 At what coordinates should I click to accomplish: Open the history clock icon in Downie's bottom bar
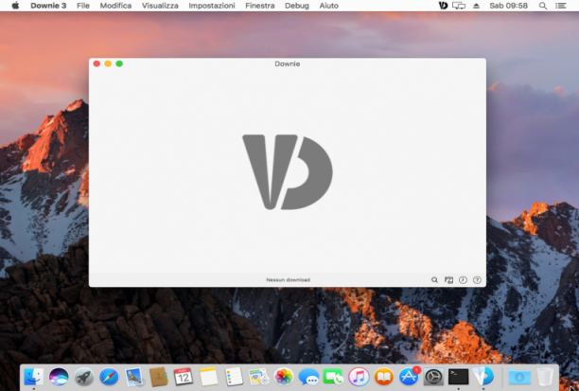click(x=463, y=280)
